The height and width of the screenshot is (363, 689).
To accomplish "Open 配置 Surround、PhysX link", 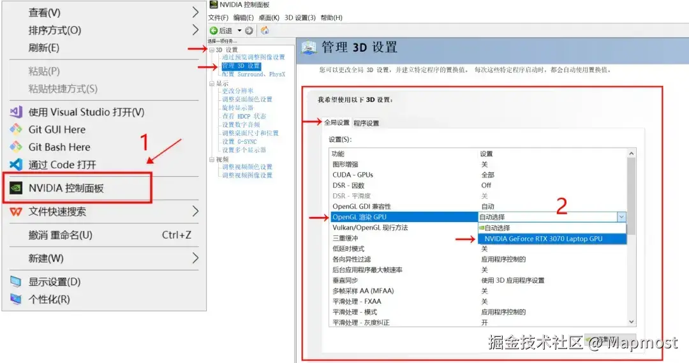I will click(253, 74).
